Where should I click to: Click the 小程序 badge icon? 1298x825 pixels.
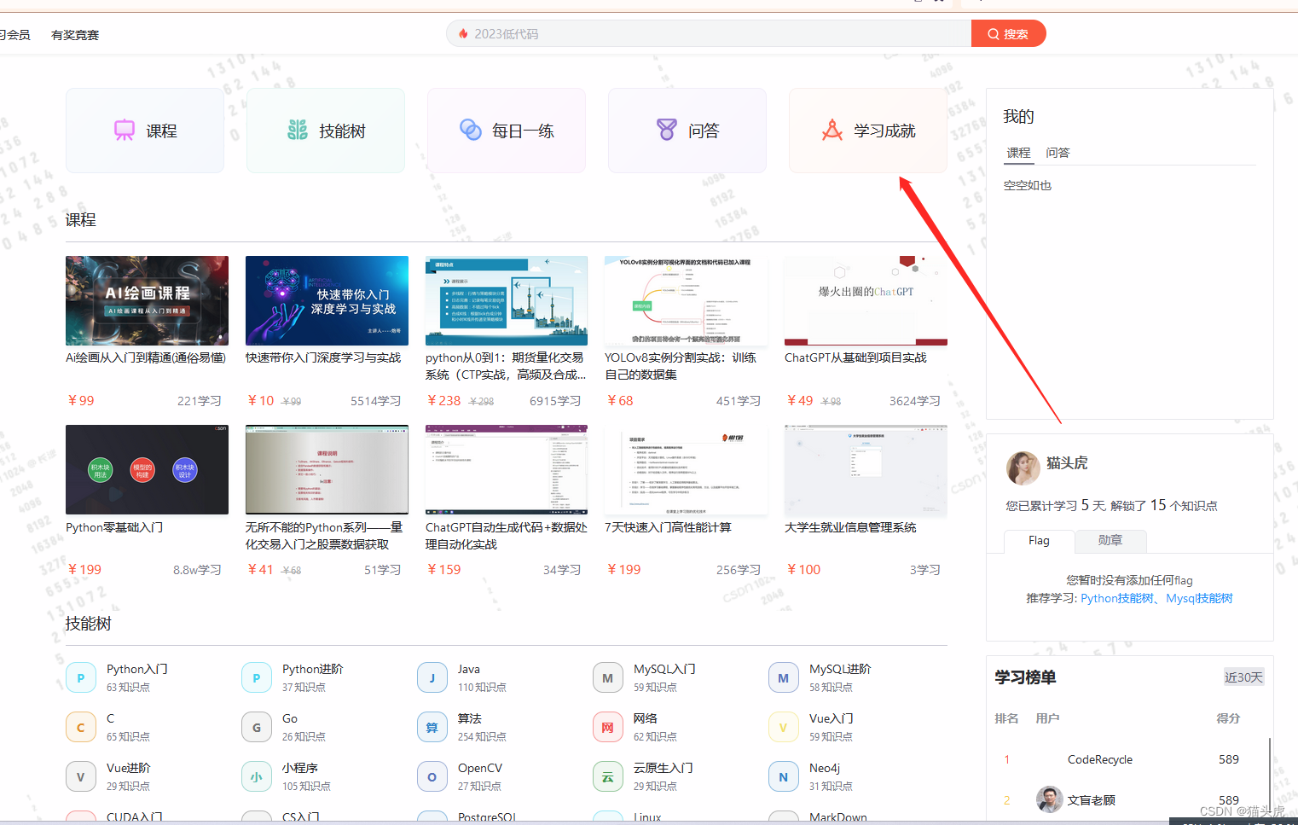tap(257, 777)
